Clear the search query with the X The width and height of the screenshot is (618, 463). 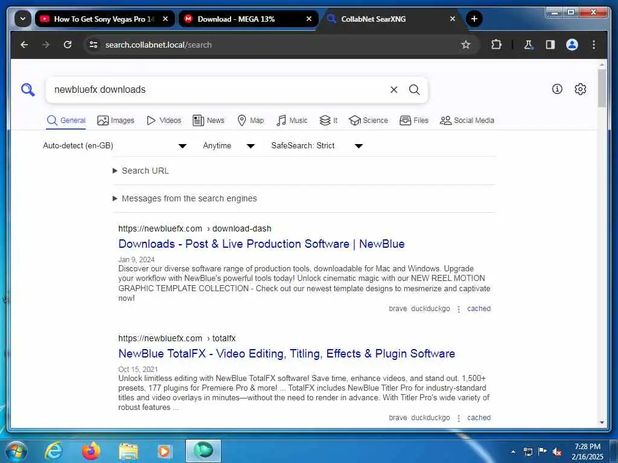click(x=393, y=90)
